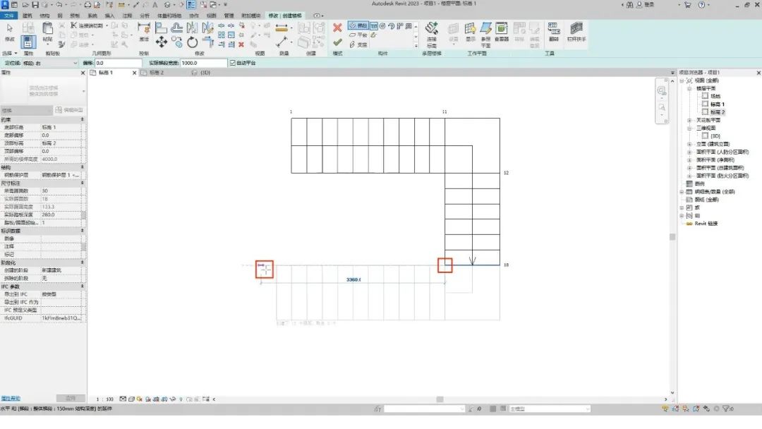762x429 pixels.
Task: Select the Run (梯段) component tool
Action: point(358,25)
